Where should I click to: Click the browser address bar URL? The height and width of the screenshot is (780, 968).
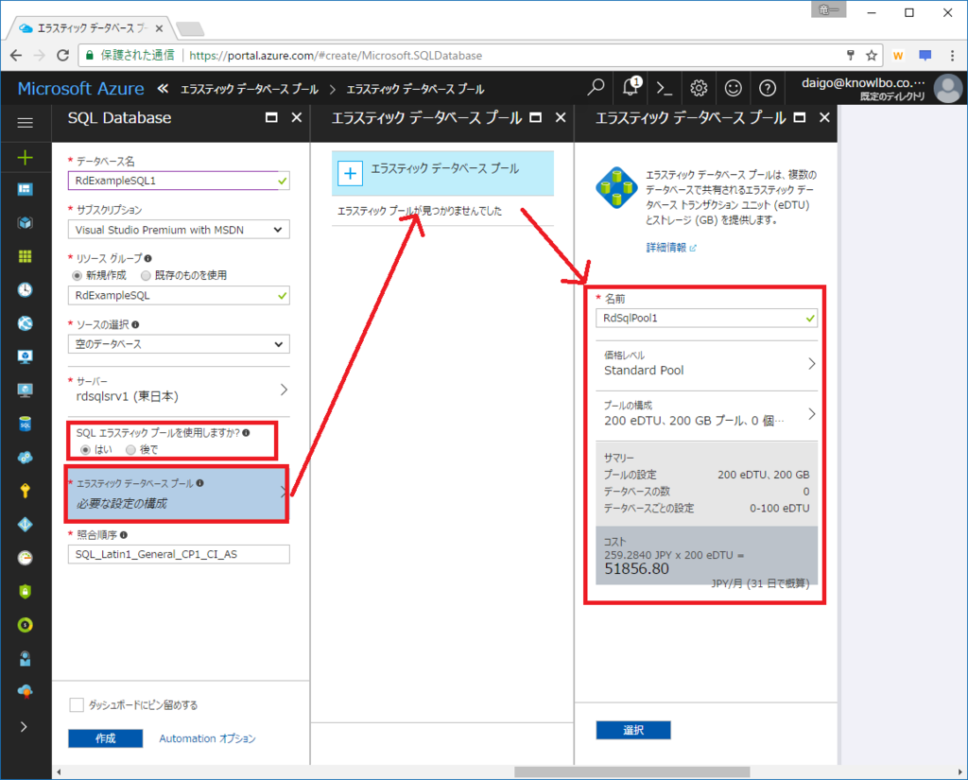click(x=336, y=56)
